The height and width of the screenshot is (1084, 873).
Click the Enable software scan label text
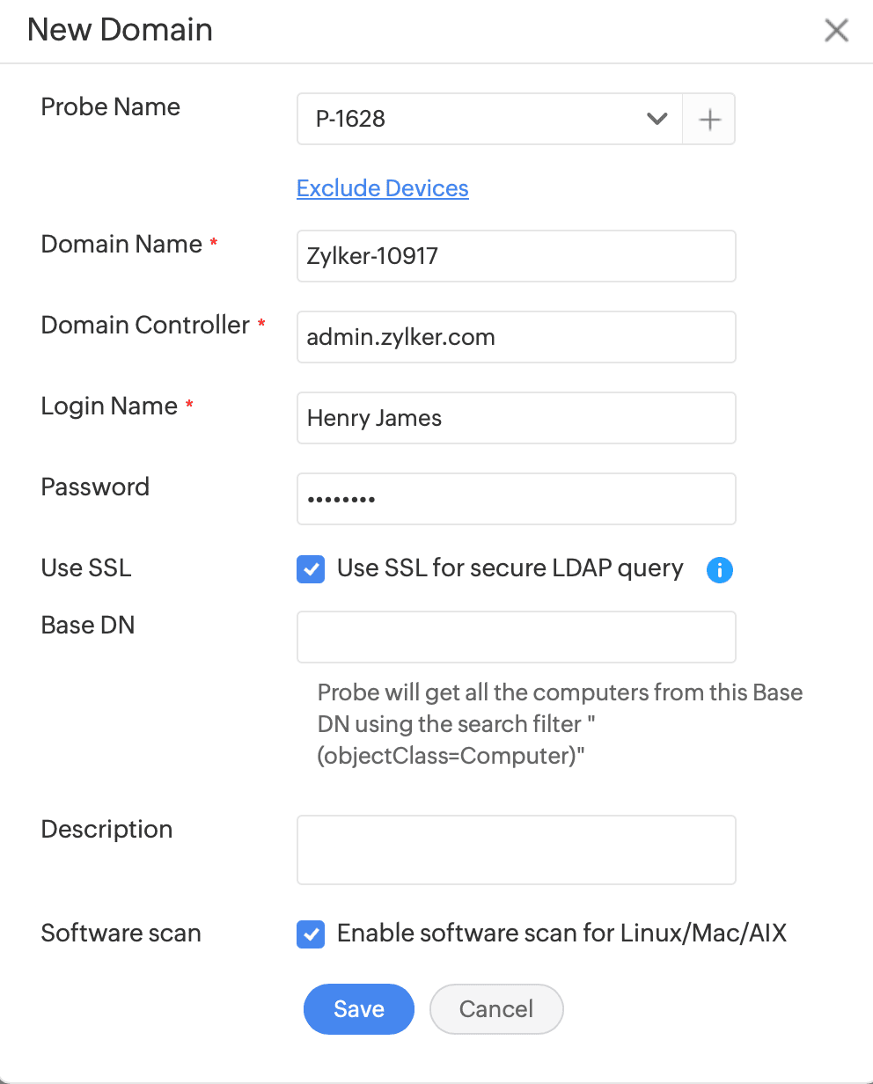(561, 933)
